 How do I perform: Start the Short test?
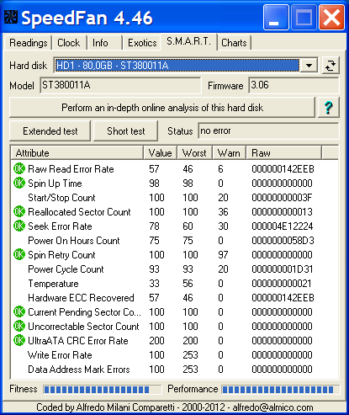(125, 131)
